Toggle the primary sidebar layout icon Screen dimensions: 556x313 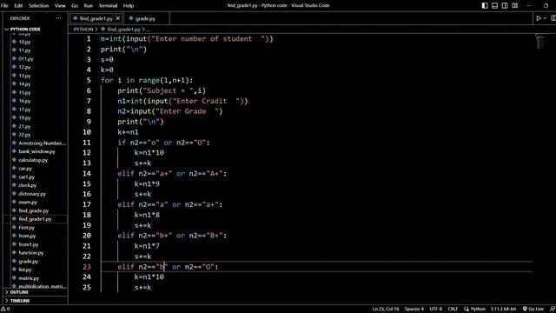pos(485,6)
